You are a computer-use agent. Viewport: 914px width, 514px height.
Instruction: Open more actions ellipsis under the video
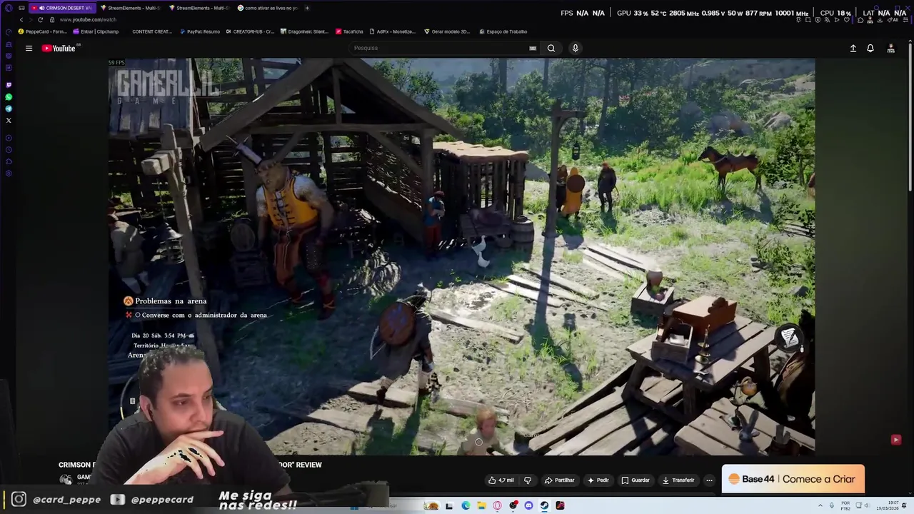click(x=709, y=480)
